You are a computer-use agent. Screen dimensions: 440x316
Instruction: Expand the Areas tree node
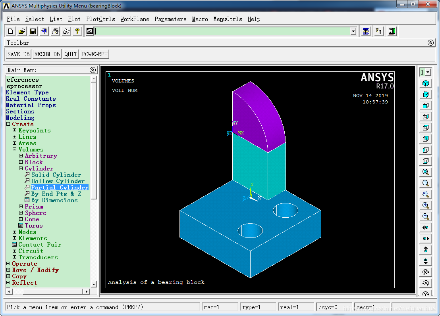coord(15,143)
